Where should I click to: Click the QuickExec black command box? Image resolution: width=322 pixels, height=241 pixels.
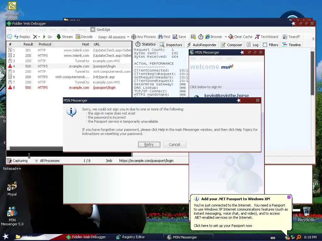[69, 154]
